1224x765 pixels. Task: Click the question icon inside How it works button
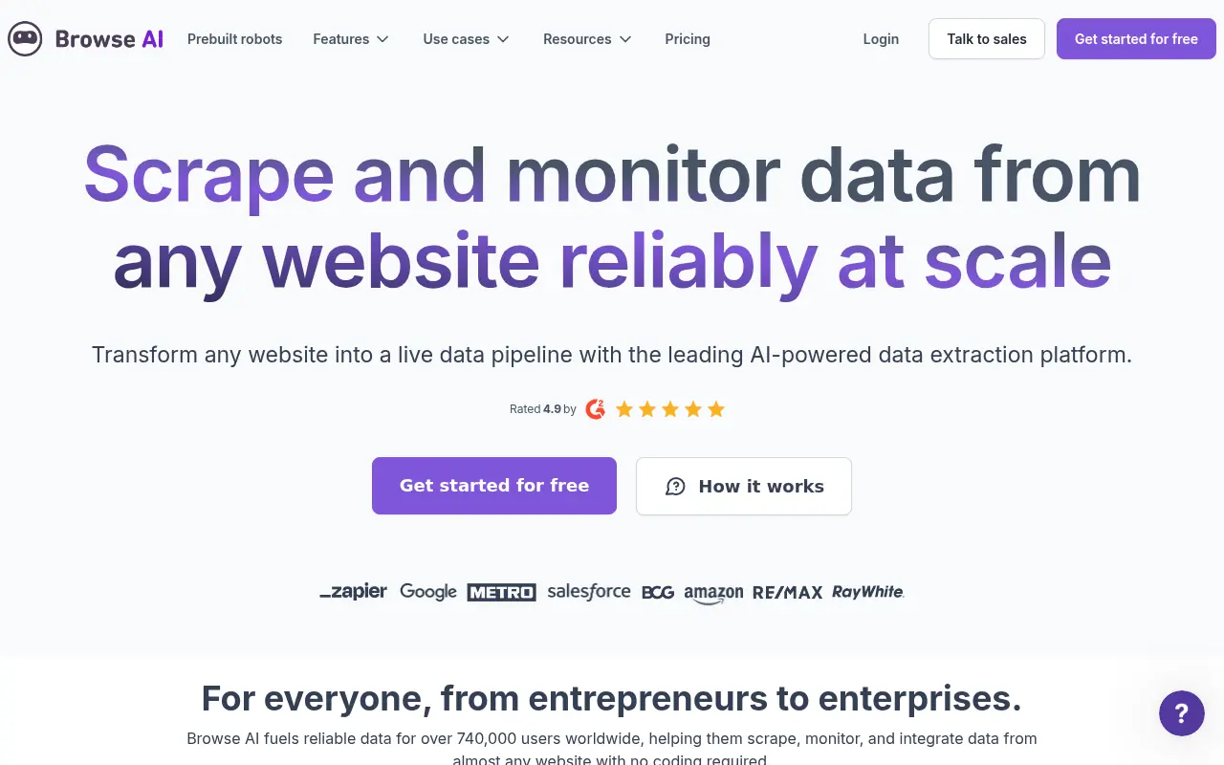pyautogui.click(x=675, y=486)
